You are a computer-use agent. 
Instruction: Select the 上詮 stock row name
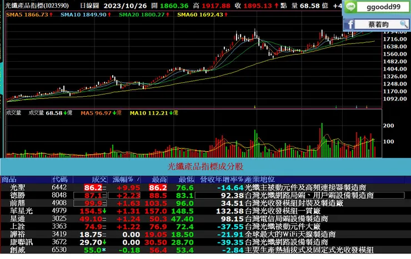[x=17, y=226]
